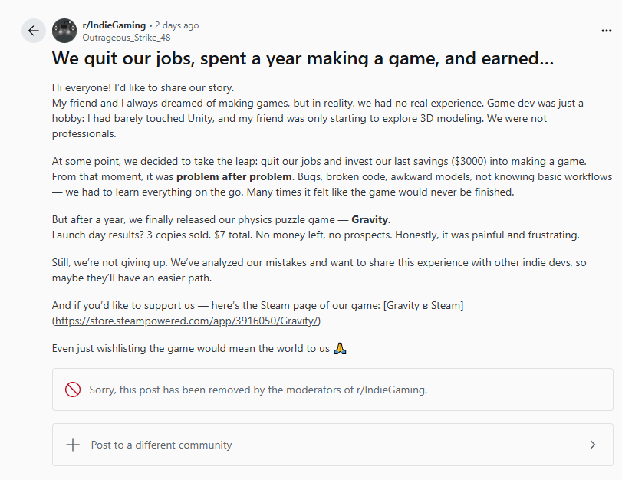Open the r/IndieGaming community avatar

pyautogui.click(x=64, y=31)
